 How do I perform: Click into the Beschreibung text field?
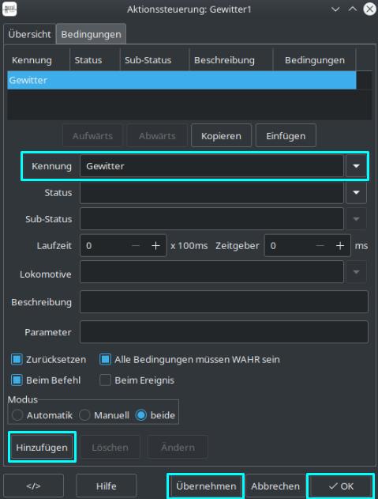[224, 301]
